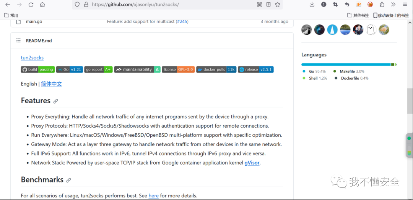Open the landscape photo contributor avatar

pos(345,30)
